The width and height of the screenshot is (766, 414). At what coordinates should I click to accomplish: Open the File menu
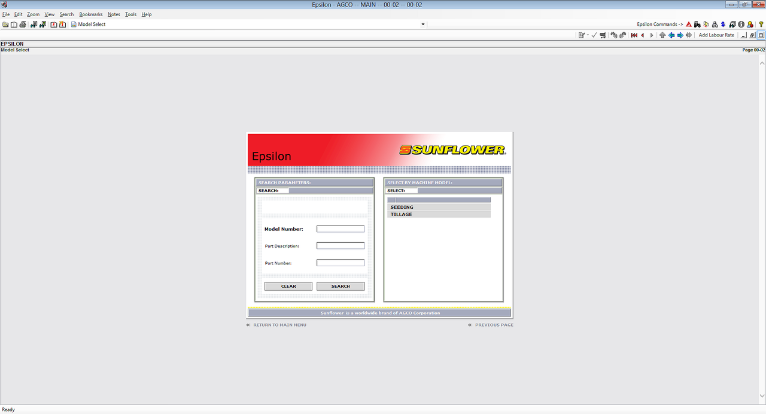[6, 14]
